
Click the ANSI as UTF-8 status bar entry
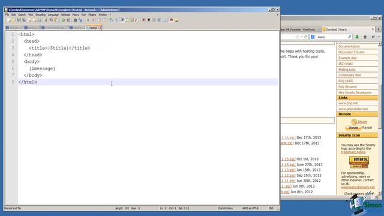pos(250,208)
